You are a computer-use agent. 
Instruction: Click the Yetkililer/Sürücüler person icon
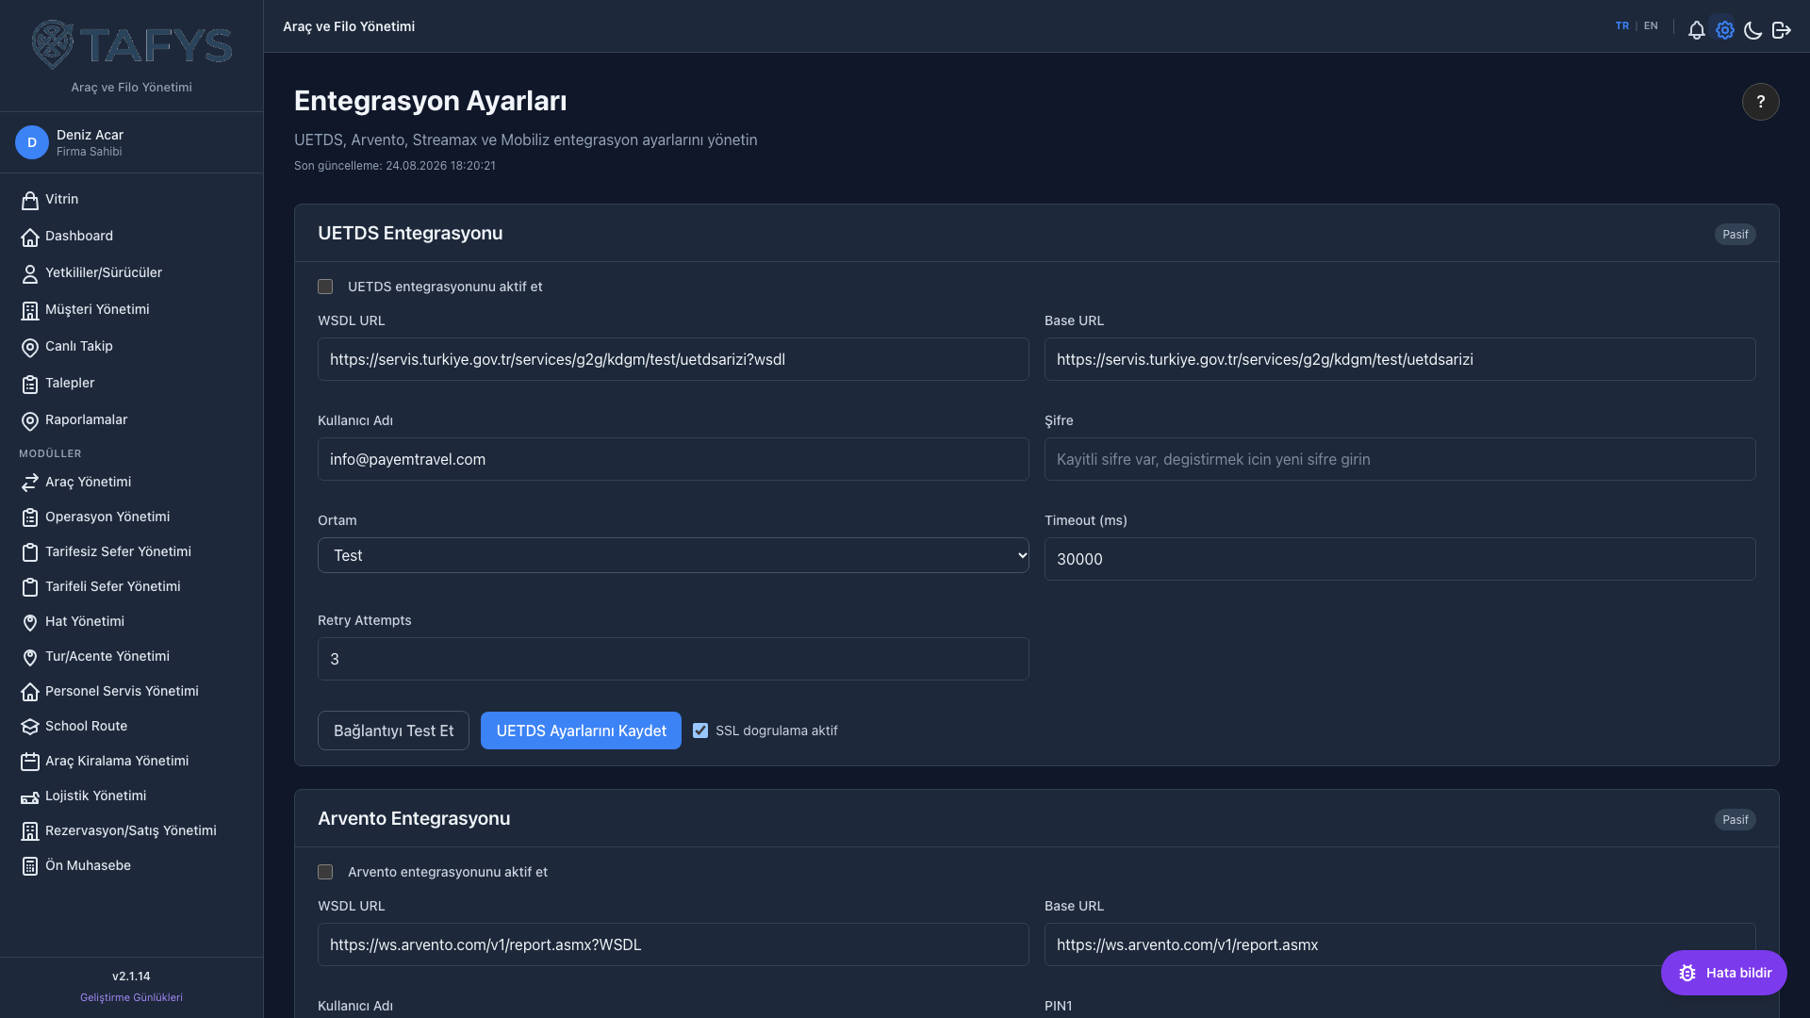tap(30, 273)
